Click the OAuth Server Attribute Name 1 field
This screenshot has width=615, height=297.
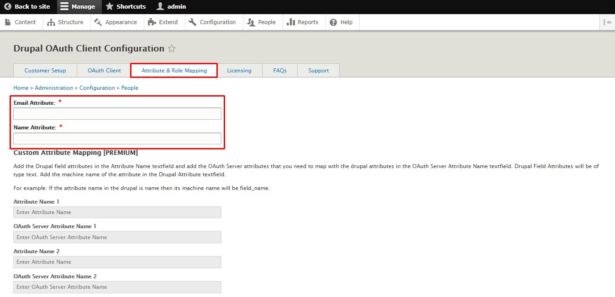117,237
